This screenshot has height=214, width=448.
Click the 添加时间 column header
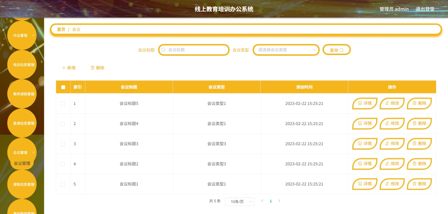(x=304, y=87)
